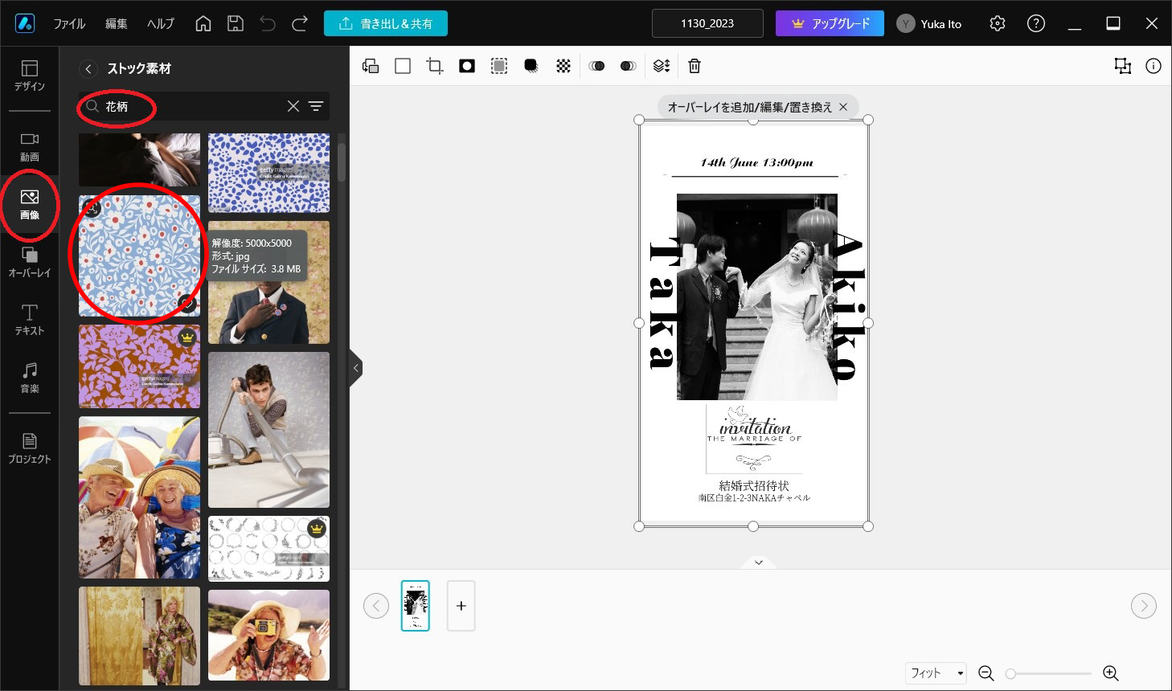Image resolution: width=1172 pixels, height=691 pixels.
Task: Click the 書き出し＆共有 export button
Action: 386,23
